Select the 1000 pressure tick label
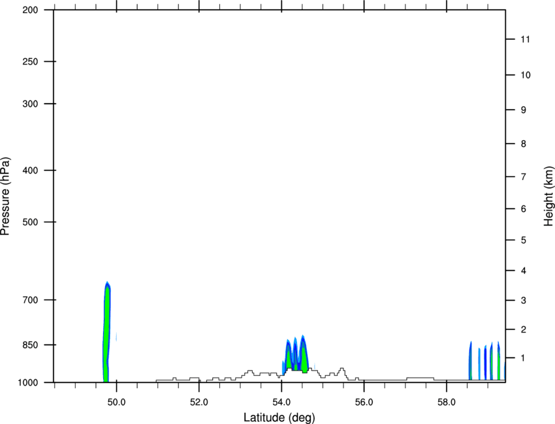Viewport: 555px width, 424px height. click(28, 383)
